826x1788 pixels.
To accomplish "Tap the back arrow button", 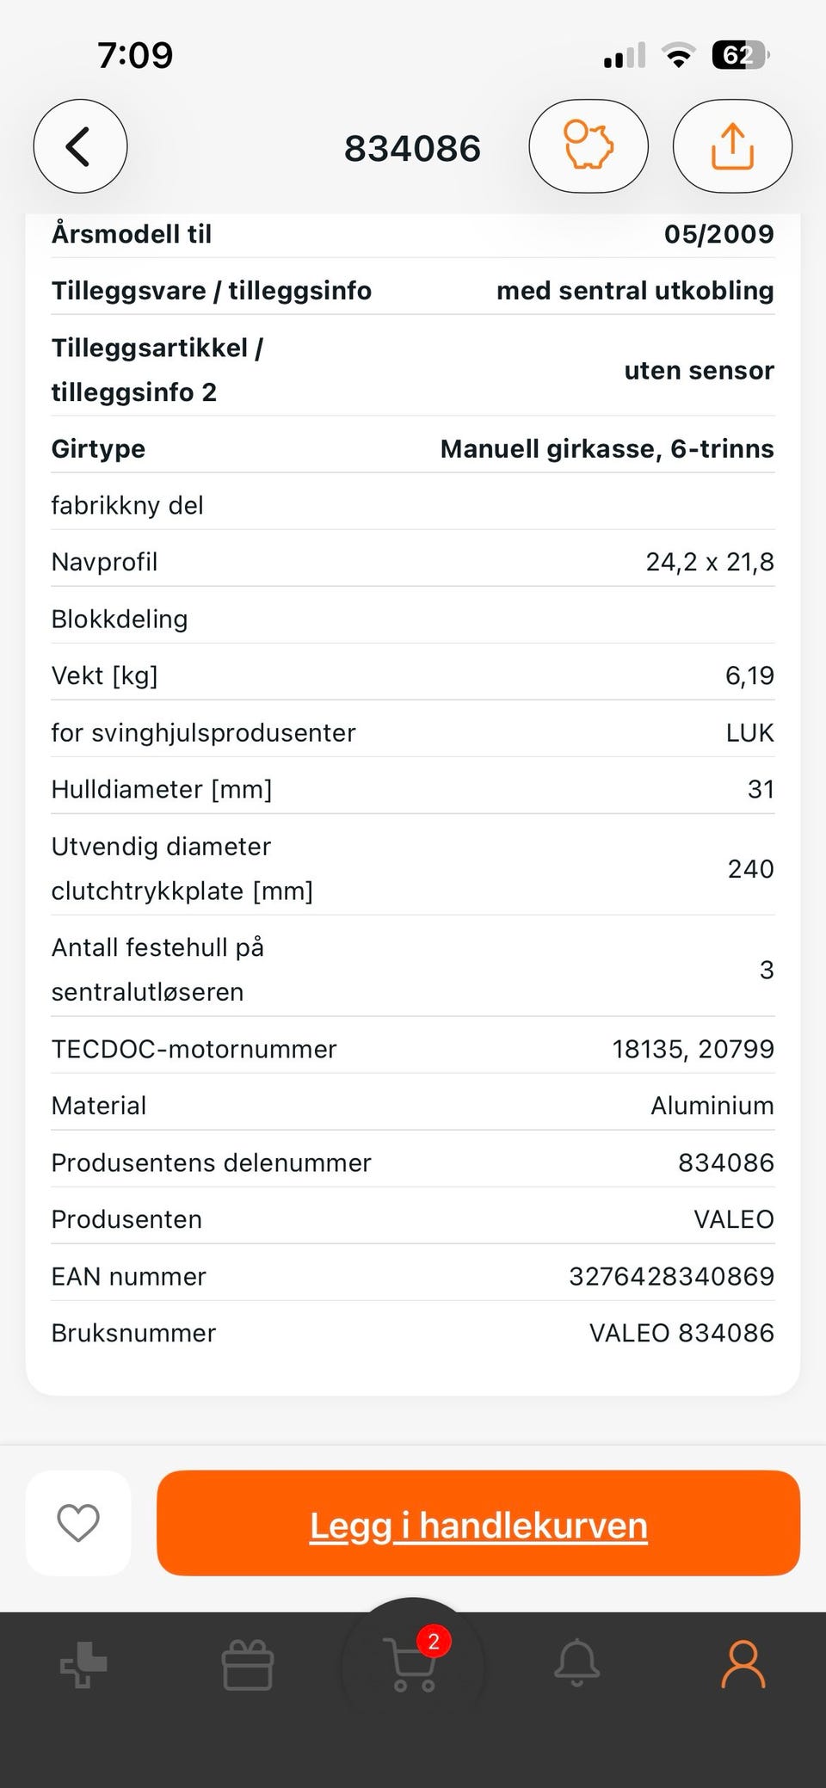I will point(80,146).
